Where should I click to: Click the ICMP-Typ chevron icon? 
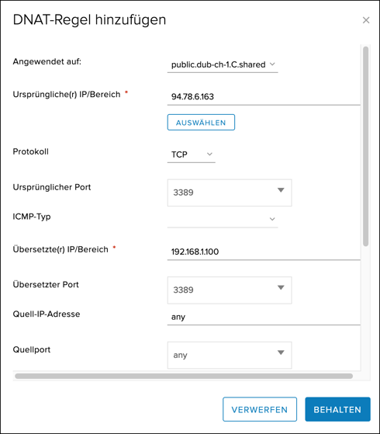coord(272,219)
